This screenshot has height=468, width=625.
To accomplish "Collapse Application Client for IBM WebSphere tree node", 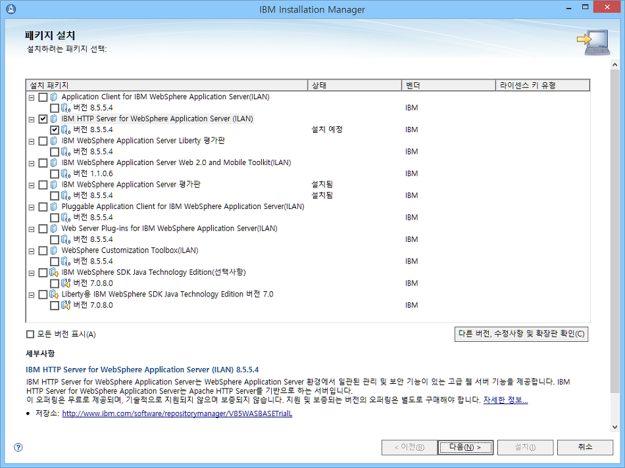I will point(32,97).
